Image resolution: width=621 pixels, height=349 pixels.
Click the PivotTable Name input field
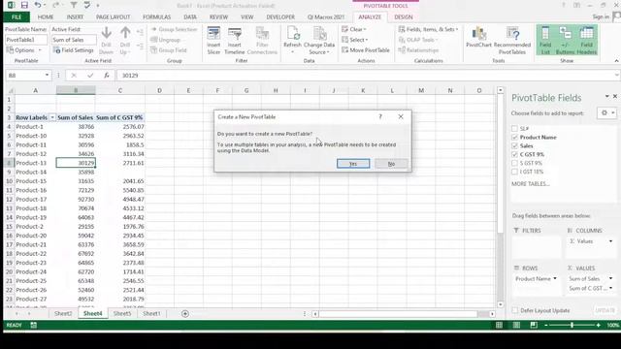coord(26,40)
